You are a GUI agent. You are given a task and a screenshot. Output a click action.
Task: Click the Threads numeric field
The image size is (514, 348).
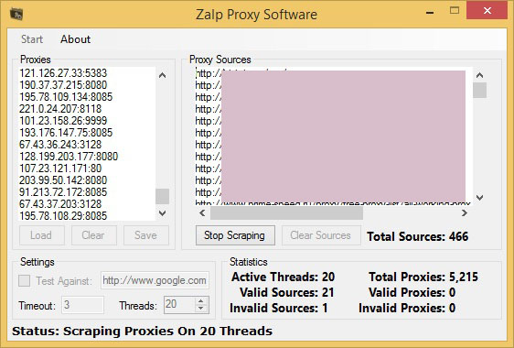pos(179,305)
